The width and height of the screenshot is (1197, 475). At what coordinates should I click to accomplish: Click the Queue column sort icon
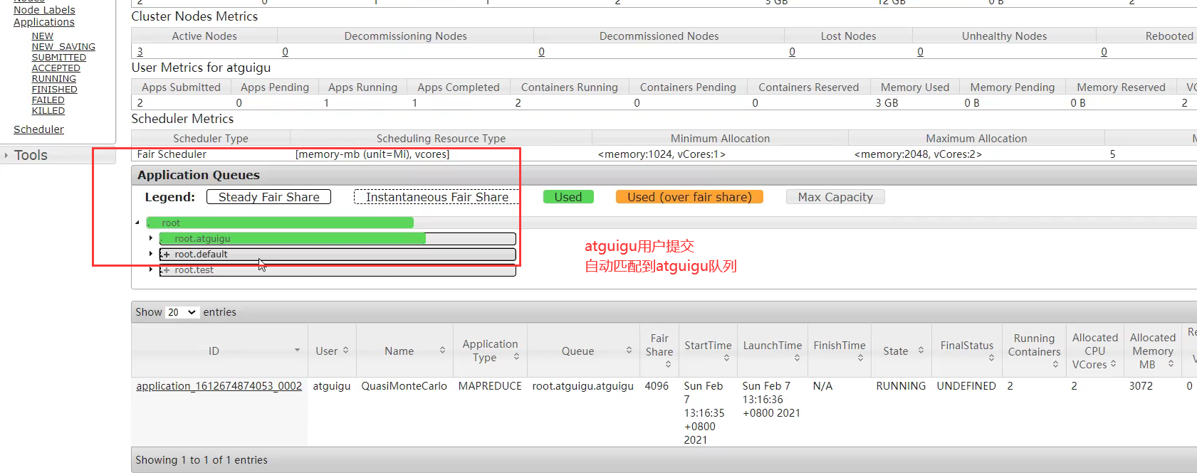pyautogui.click(x=629, y=351)
